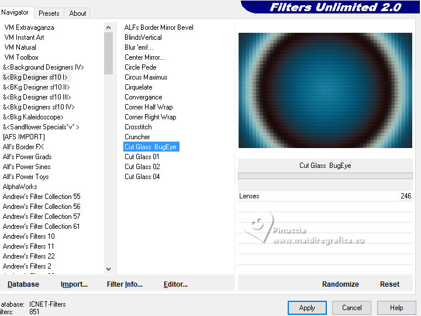Image resolution: width=421 pixels, height=316 pixels.
Task: Select AlphaWorks category
Action: click(x=20, y=187)
